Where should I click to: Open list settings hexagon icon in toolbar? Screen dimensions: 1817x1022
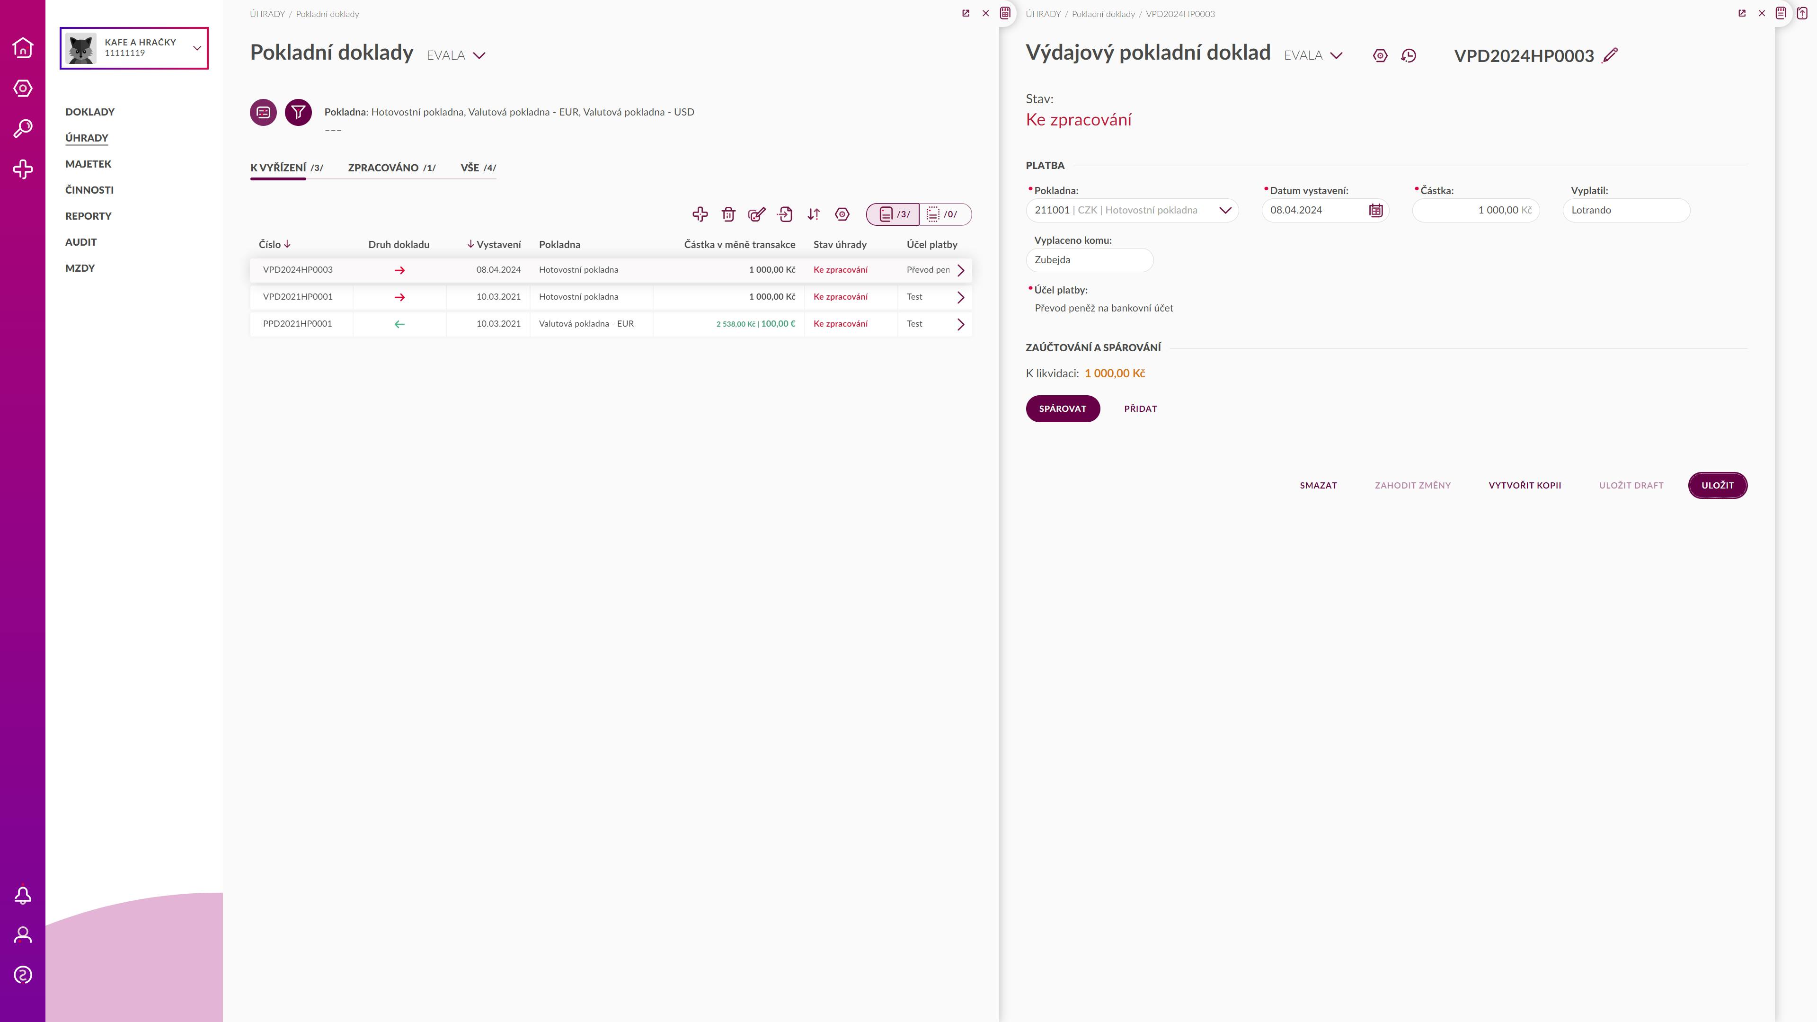[x=842, y=214]
